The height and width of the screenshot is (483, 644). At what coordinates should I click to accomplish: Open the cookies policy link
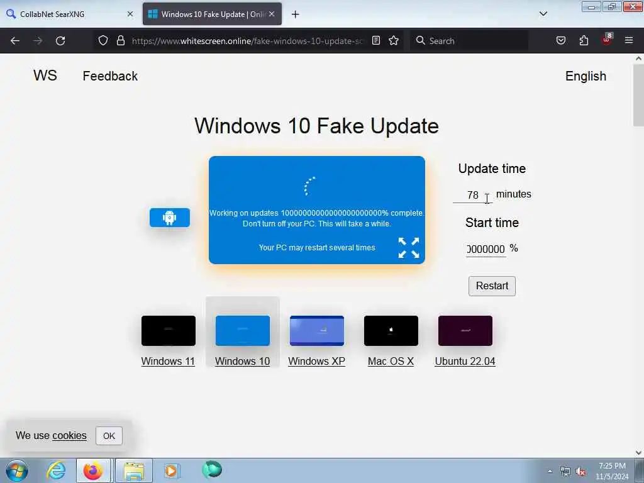[69, 435]
